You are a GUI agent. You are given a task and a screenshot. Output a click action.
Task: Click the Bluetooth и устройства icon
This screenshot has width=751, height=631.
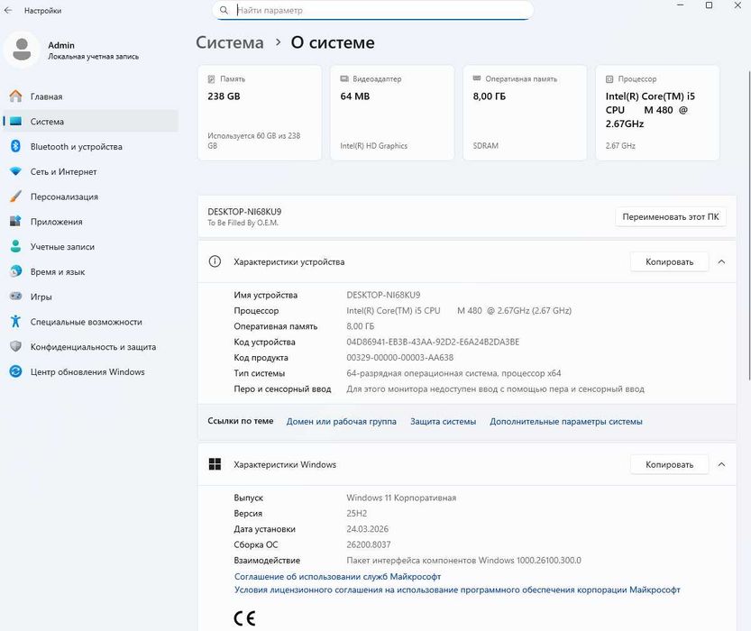coord(15,147)
